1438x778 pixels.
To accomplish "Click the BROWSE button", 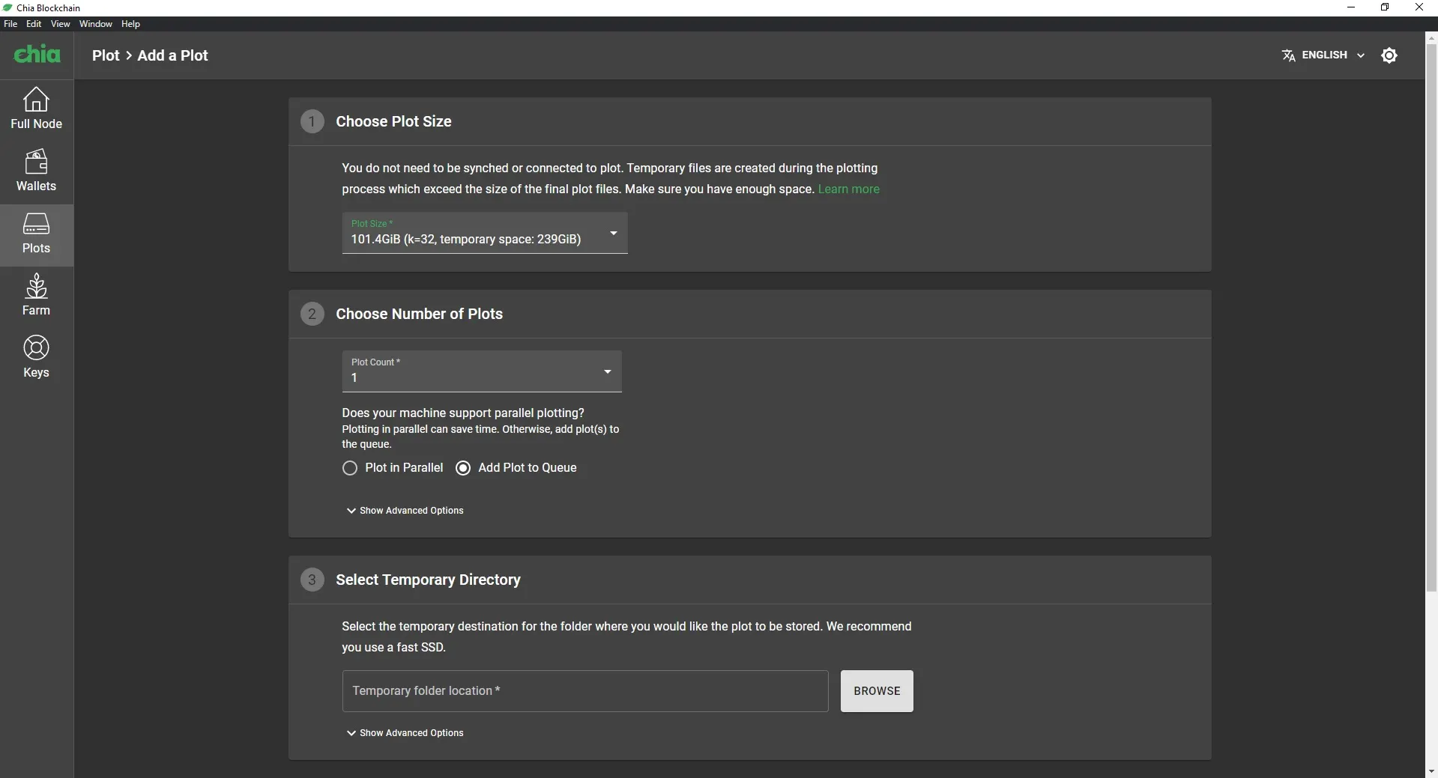I will pyautogui.click(x=876, y=691).
